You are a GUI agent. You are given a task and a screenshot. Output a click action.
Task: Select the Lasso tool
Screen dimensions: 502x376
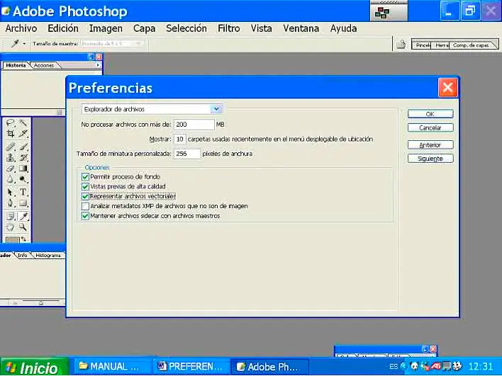(x=10, y=123)
